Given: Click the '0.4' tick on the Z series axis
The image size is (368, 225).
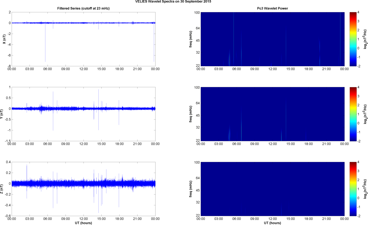Looking at the screenshot, I should pos(8,162).
